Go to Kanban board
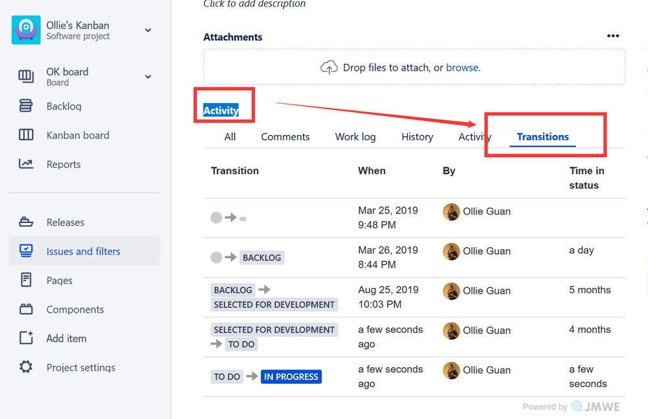 click(78, 135)
